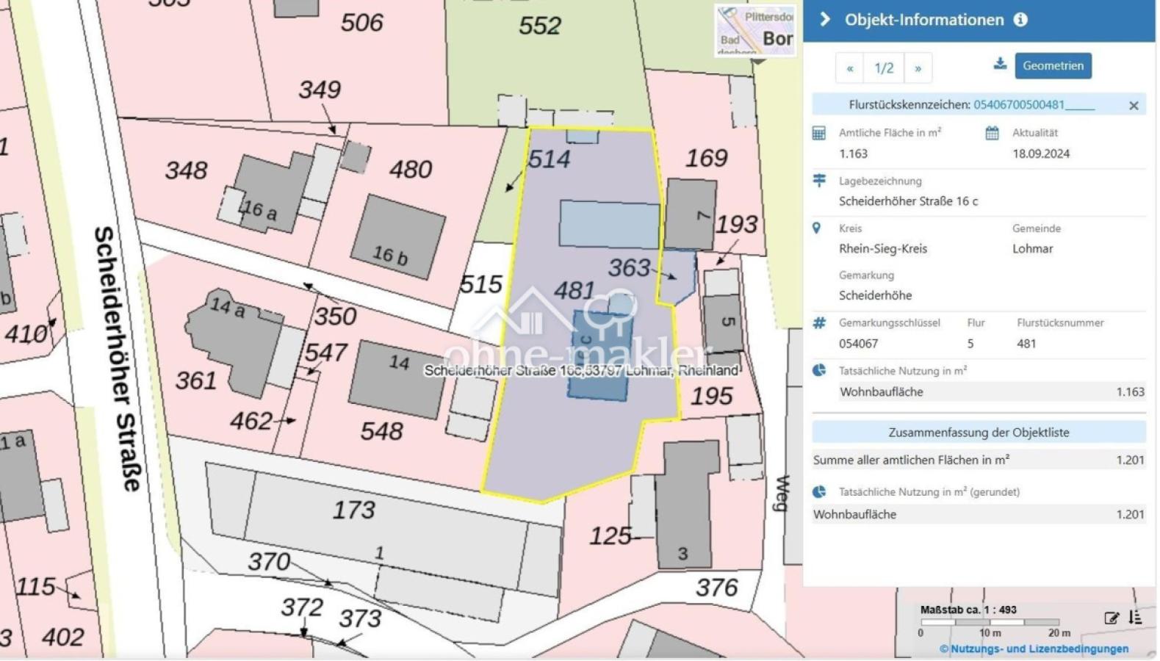Go to previous object with « button
1160x661 pixels.
click(849, 68)
